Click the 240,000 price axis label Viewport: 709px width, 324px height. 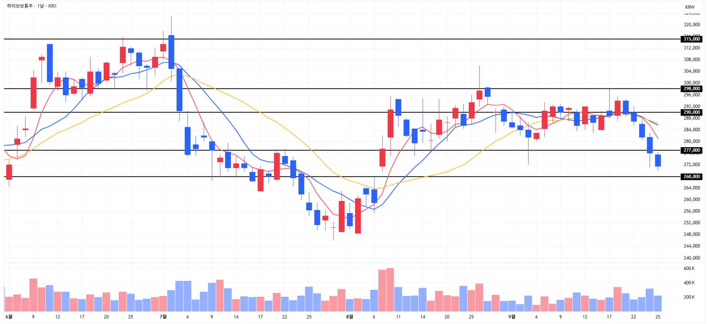(x=692, y=258)
